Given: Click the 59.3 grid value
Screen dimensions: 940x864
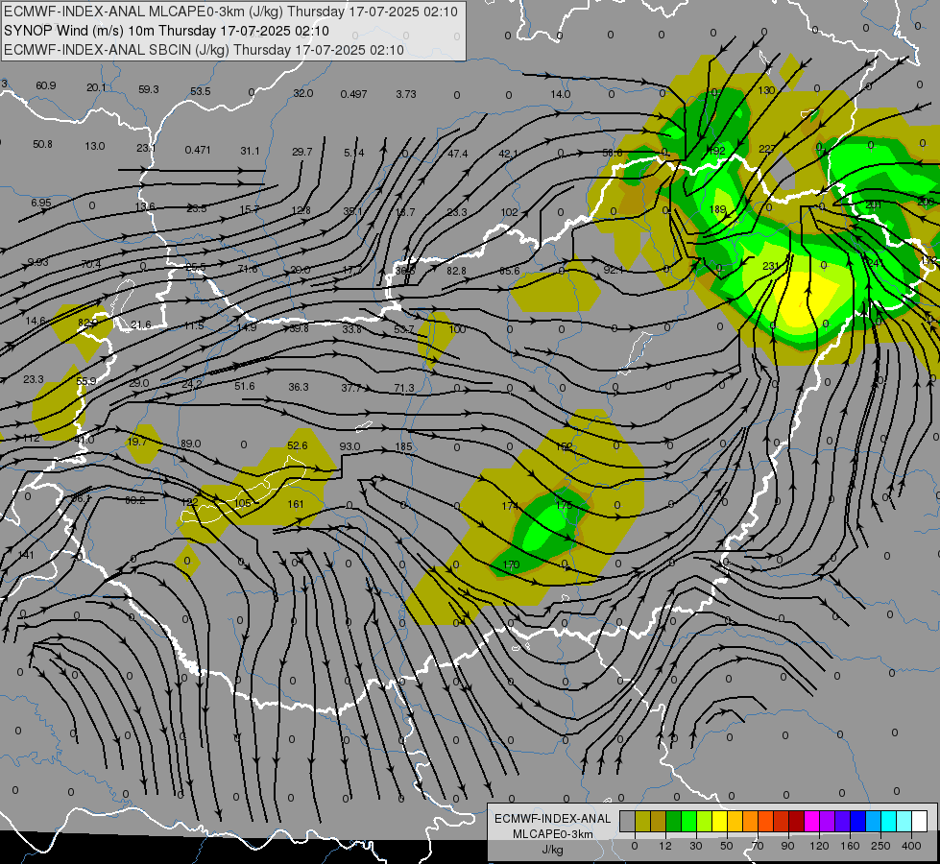Looking at the screenshot, I should [x=149, y=89].
